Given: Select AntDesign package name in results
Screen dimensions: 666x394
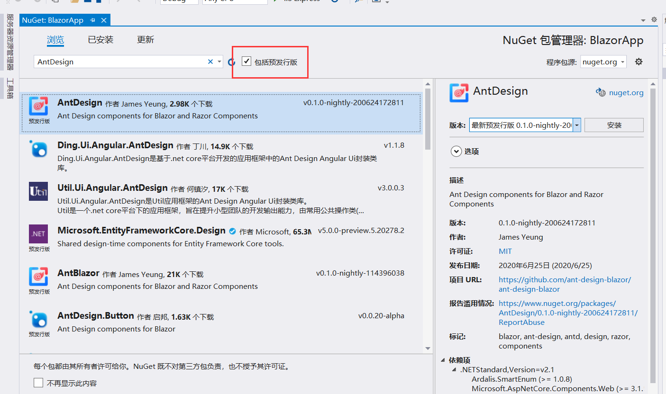Looking at the screenshot, I should point(80,103).
